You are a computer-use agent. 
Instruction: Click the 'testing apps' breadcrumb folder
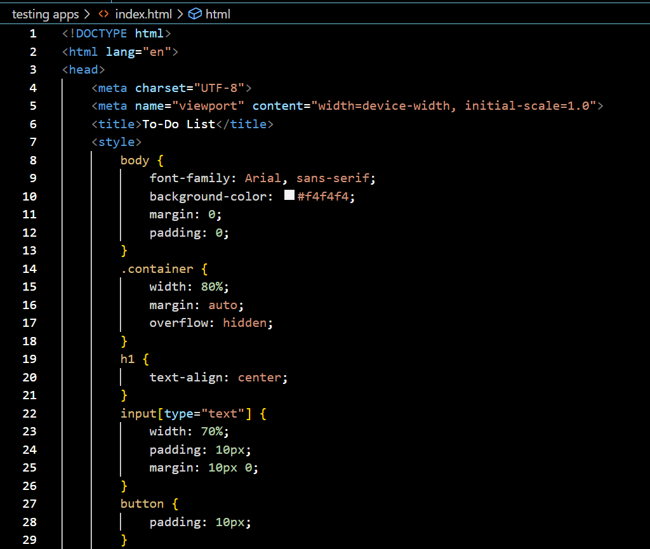[x=45, y=15]
